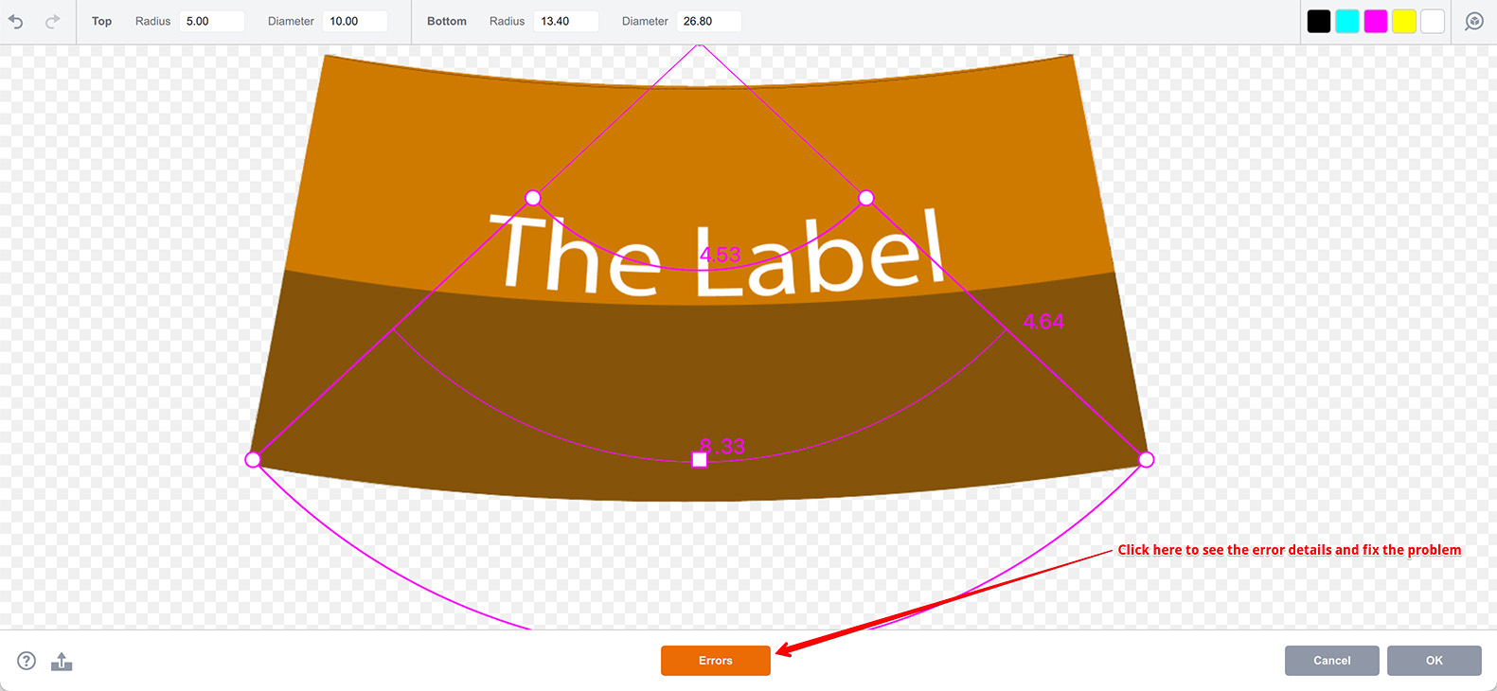The width and height of the screenshot is (1497, 691).
Task: Select the upper-right circular control handle
Action: tap(865, 198)
